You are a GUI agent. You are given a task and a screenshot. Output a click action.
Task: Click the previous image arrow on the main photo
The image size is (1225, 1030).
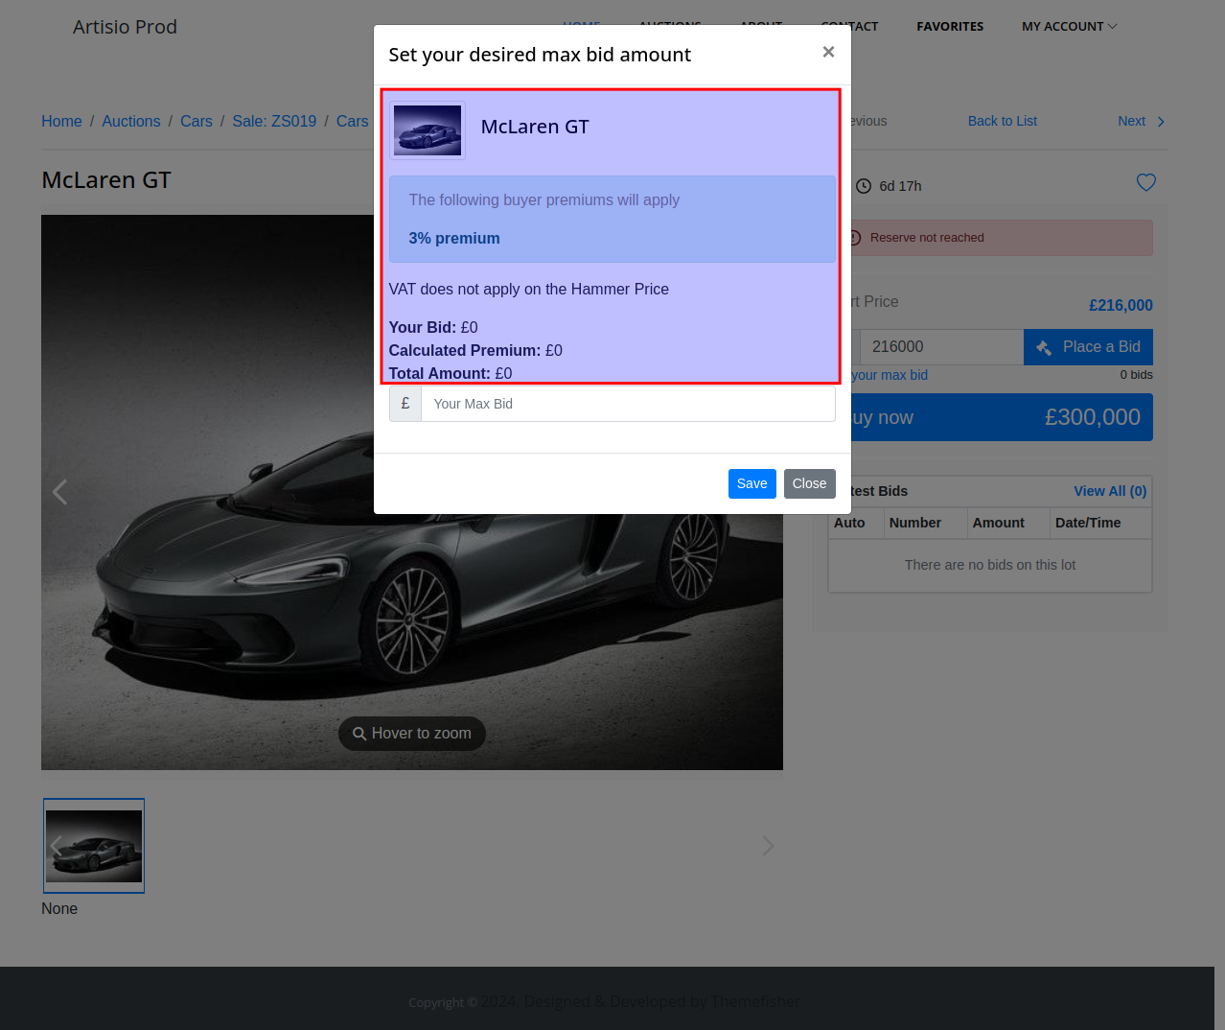click(x=60, y=492)
